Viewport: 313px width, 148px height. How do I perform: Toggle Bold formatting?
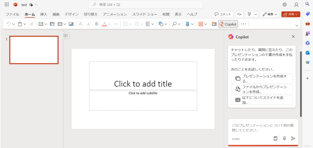click(97, 24)
